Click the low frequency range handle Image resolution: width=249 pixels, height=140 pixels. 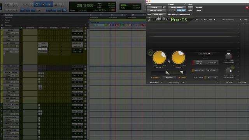click(x=168, y=73)
